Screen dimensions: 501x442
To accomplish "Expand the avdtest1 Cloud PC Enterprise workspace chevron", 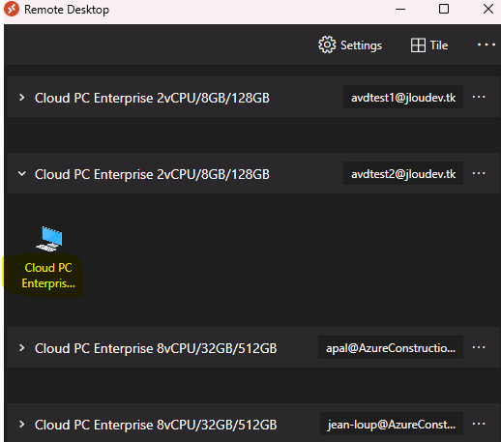I will point(21,98).
